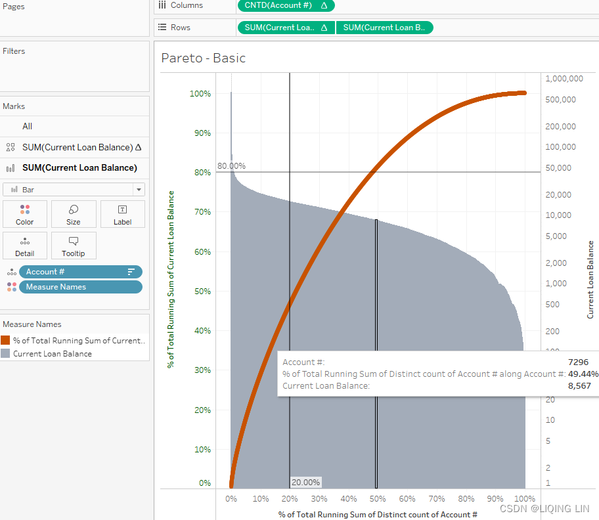Click the delta symbol on CNTD(Account #) pill
This screenshot has width=599, height=520.
324,5
